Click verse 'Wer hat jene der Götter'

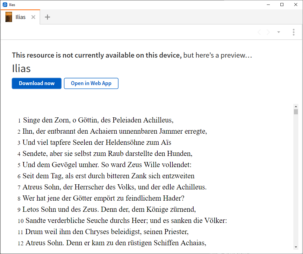103,198
